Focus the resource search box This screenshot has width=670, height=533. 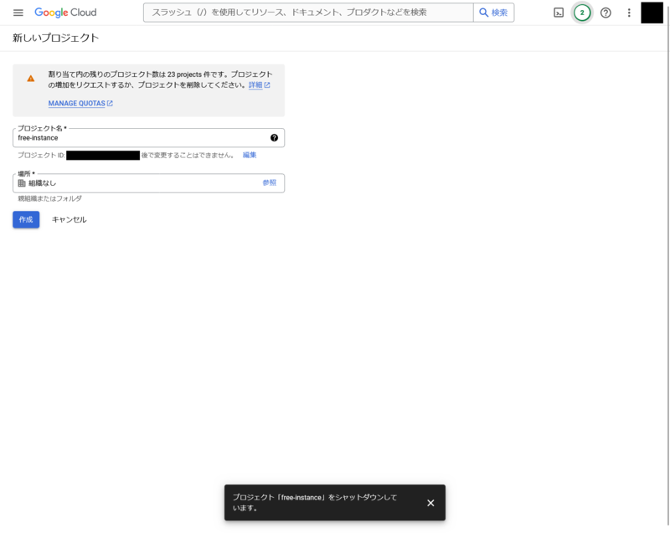click(x=308, y=13)
